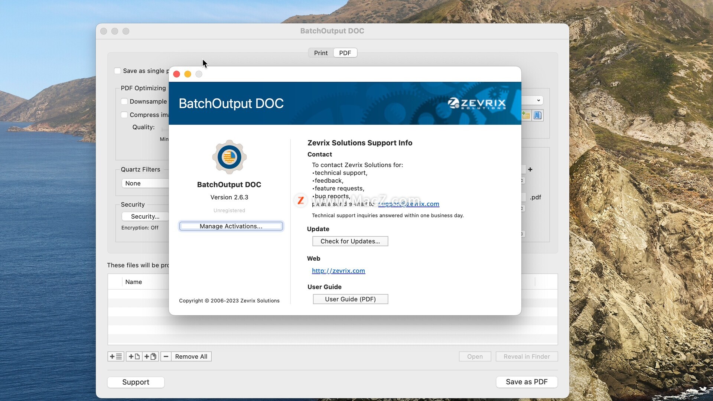Click the Manage Activations button
Screen dimensions: 713x401
[x=231, y=226]
